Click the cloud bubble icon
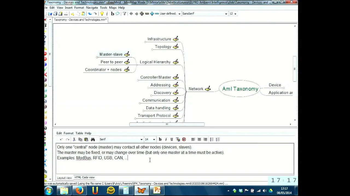 tap(118, 14)
